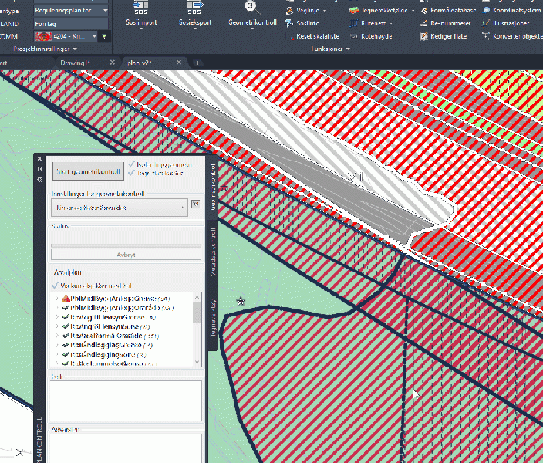
Task: Click the Forslag input field
Action: pos(71,24)
